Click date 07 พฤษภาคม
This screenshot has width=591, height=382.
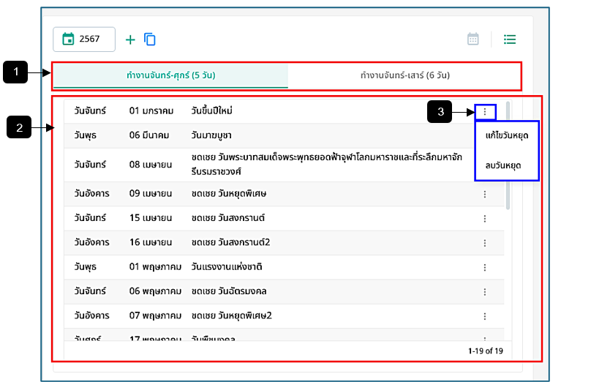click(x=155, y=315)
